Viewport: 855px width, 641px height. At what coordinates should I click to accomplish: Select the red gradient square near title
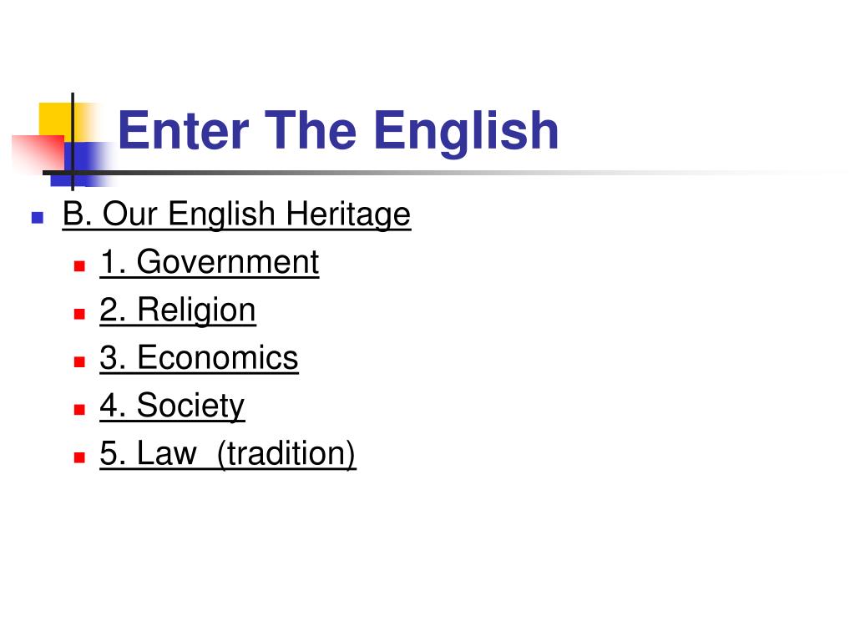click(38, 154)
